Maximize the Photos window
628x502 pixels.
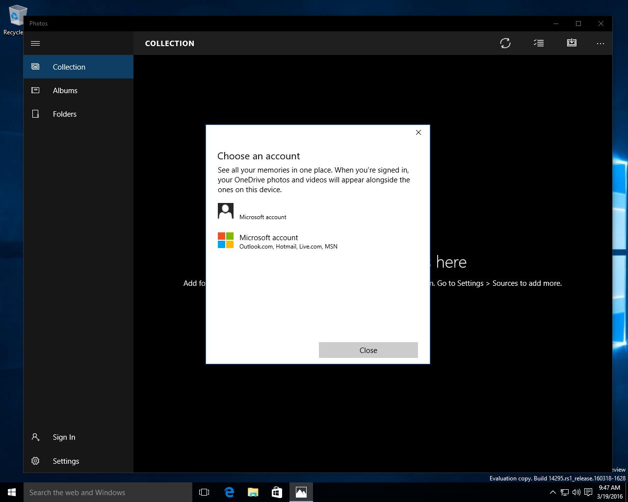tap(578, 24)
